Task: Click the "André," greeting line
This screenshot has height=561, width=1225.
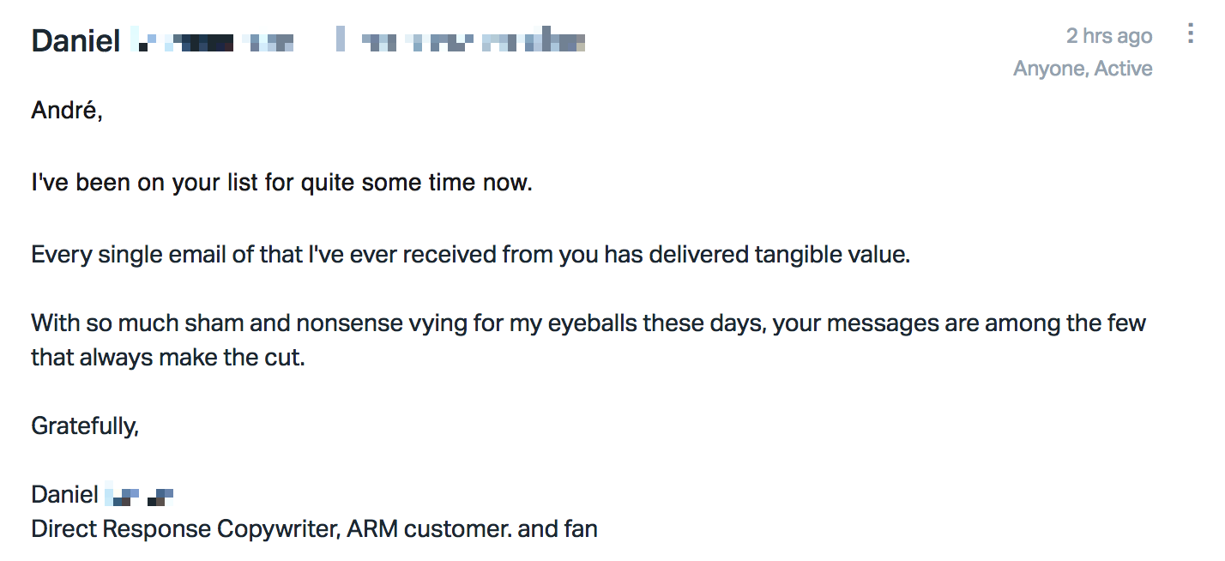Action: coord(67,110)
